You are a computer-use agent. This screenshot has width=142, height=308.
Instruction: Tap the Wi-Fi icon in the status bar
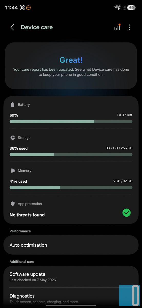click(x=117, y=8)
